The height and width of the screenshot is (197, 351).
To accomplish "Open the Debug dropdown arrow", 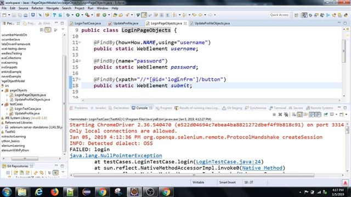I will (x=72, y=15).
